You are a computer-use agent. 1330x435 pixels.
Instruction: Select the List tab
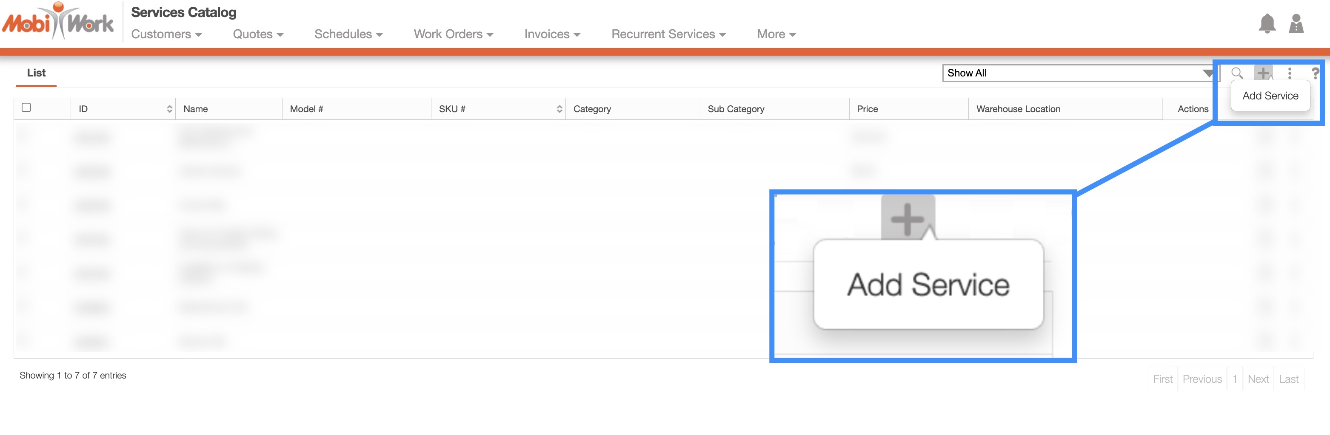(x=36, y=73)
